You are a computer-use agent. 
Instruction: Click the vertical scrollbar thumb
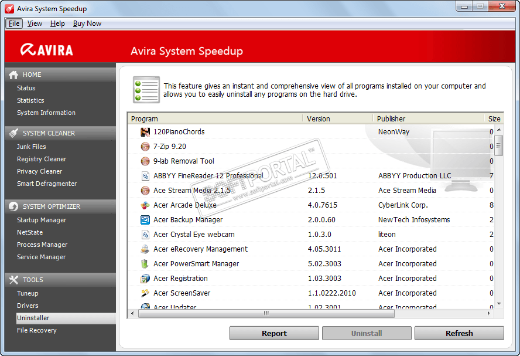tap(499, 145)
